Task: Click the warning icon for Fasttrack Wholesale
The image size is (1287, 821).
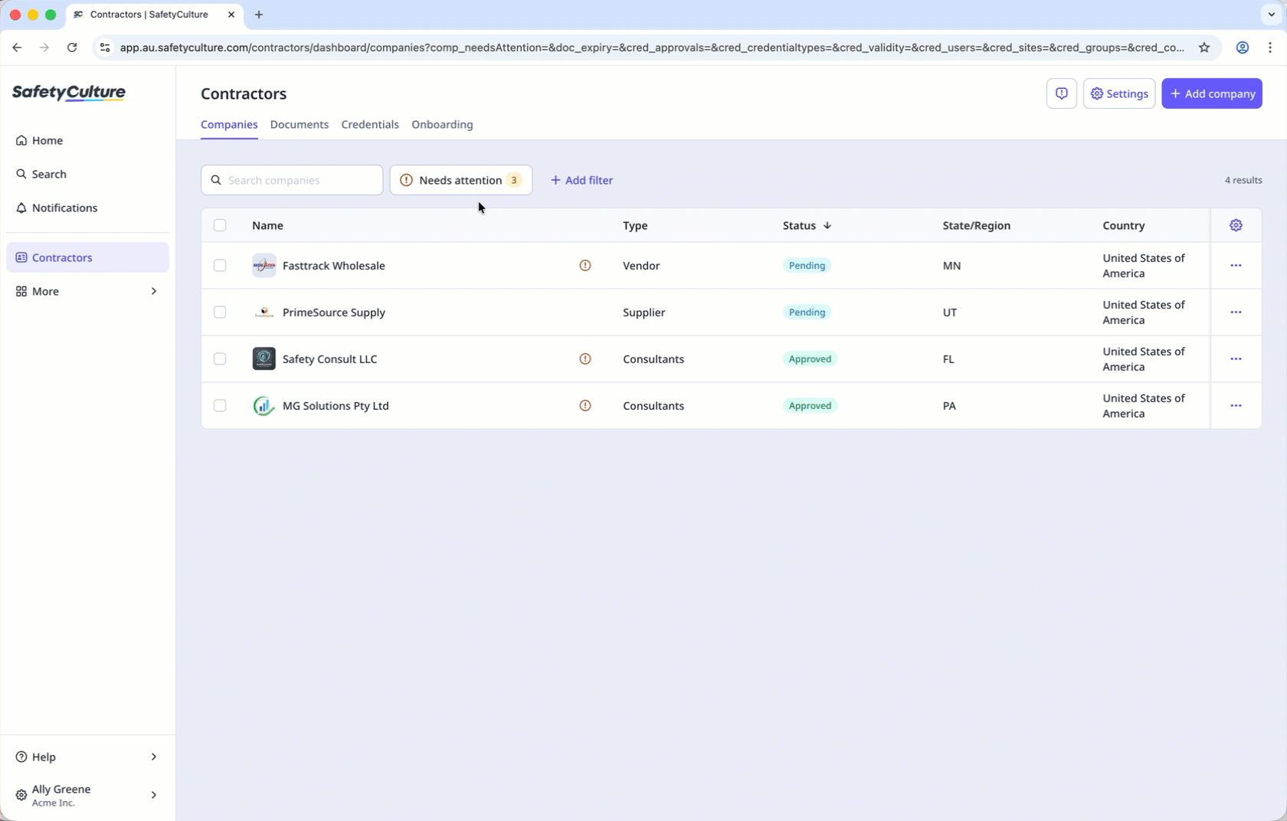Action: (x=585, y=266)
